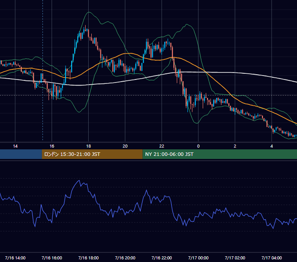This screenshot has width=297, height=262.
Task: Click the price-axis hour label 0
Action: [198, 146]
